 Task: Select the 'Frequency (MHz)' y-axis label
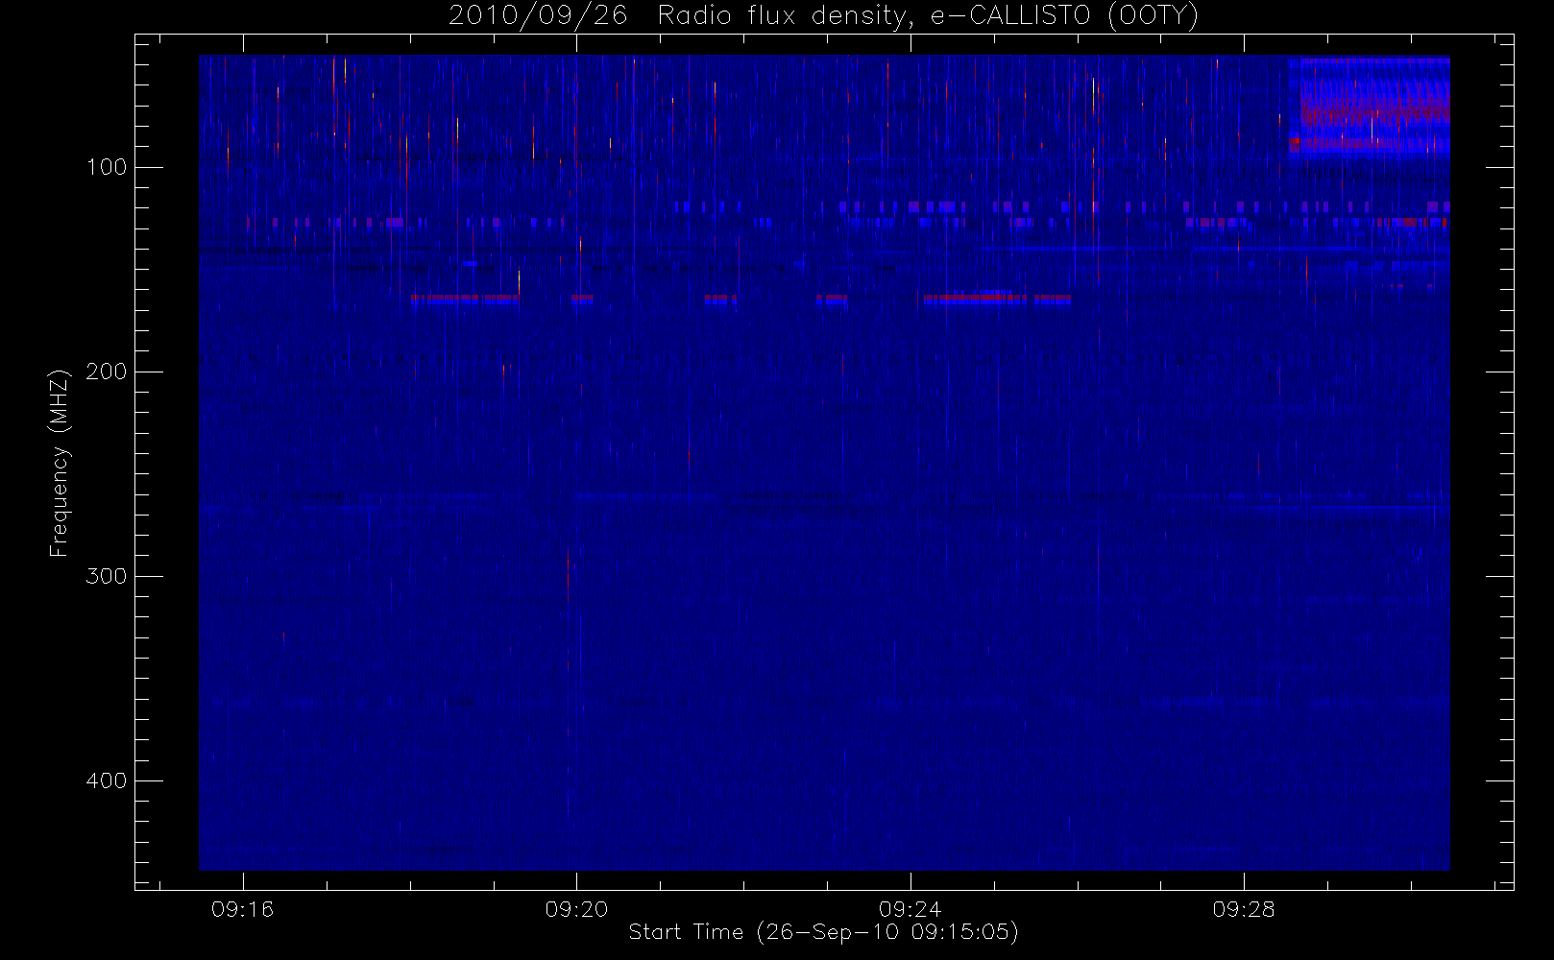tap(60, 463)
